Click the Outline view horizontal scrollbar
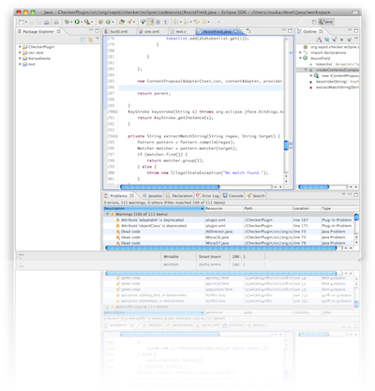The image size is (375, 391). pyautogui.click(x=313, y=187)
